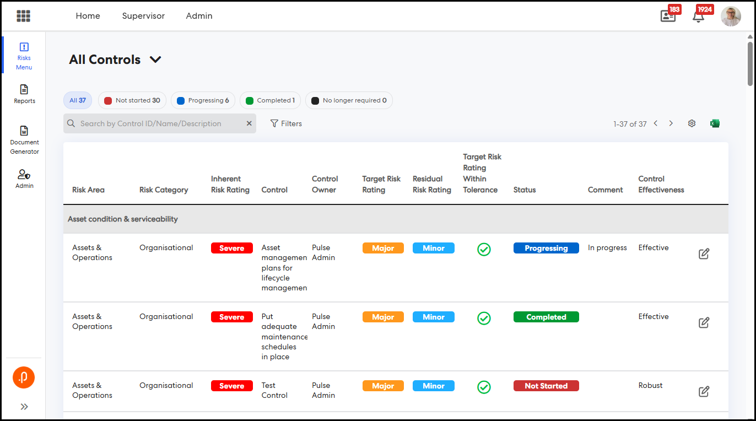Open Document Generator in sidebar
The image size is (756, 421).
point(24,140)
